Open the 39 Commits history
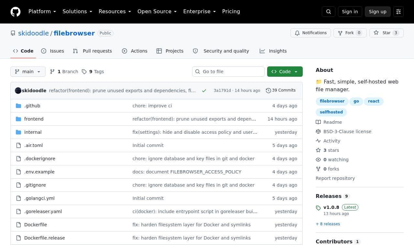Image resolution: width=414 pixels, height=245 pixels. (281, 90)
